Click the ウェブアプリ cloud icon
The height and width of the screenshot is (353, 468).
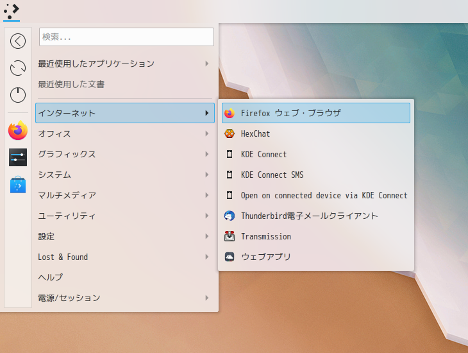[230, 257]
